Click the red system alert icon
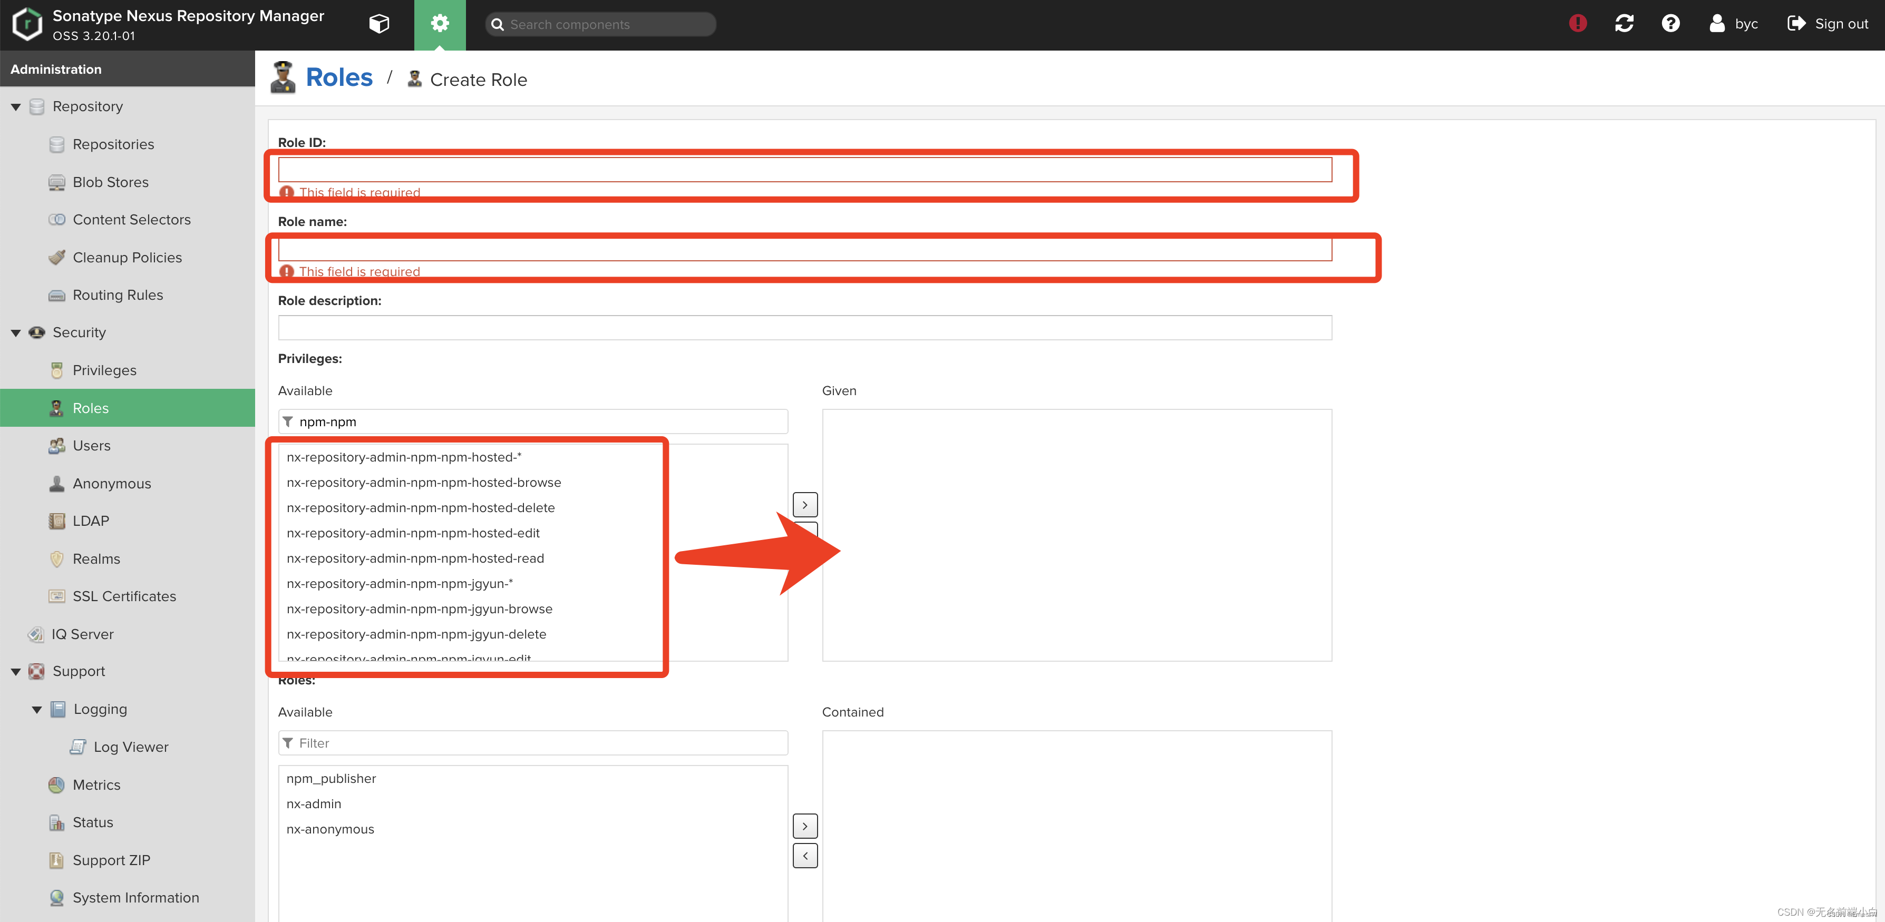The height and width of the screenshot is (922, 1885). (x=1578, y=23)
